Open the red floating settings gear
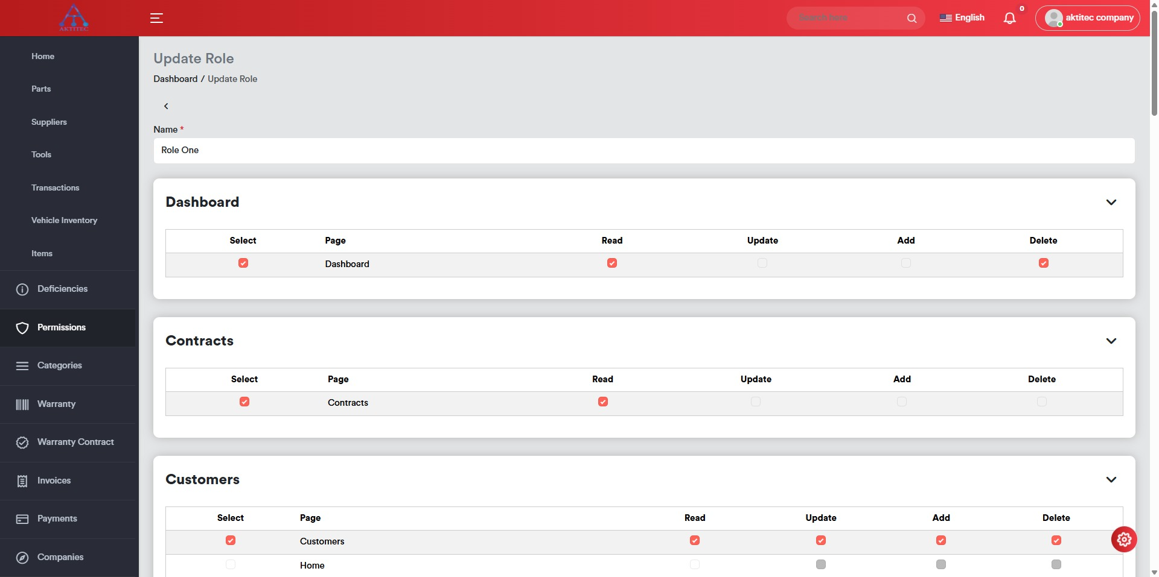The width and height of the screenshot is (1159, 577). pyautogui.click(x=1124, y=540)
